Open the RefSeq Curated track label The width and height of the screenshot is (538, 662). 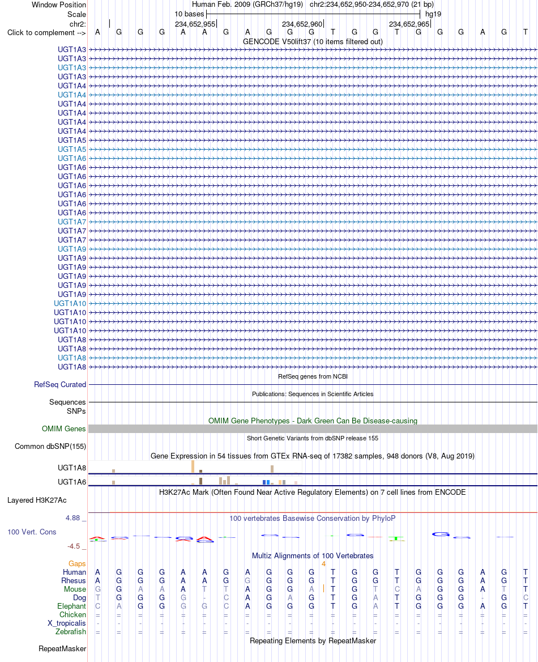tap(60, 384)
